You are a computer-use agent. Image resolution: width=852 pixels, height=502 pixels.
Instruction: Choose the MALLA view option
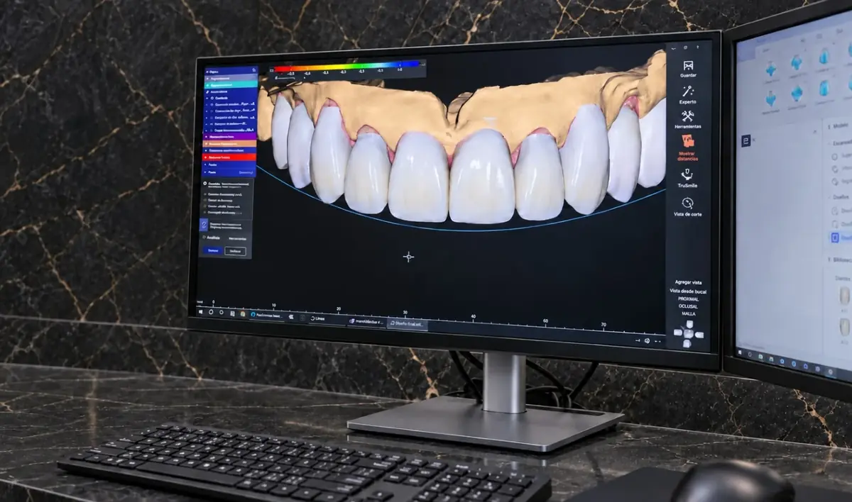click(688, 313)
